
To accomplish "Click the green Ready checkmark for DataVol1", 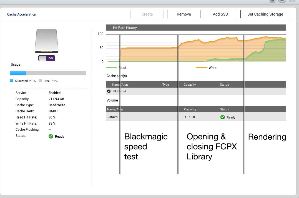I will pyautogui.click(x=223, y=117).
